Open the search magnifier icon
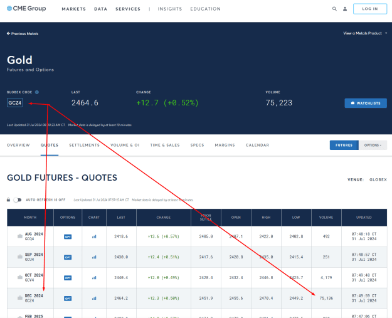The height and width of the screenshot is (318, 392). coord(334,9)
